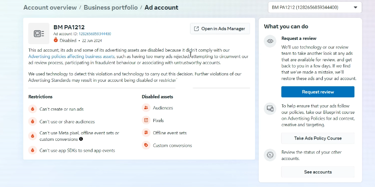Screen dimensions: 375x187
Task: Click the ad account avatar icon
Action: (x=39, y=33)
